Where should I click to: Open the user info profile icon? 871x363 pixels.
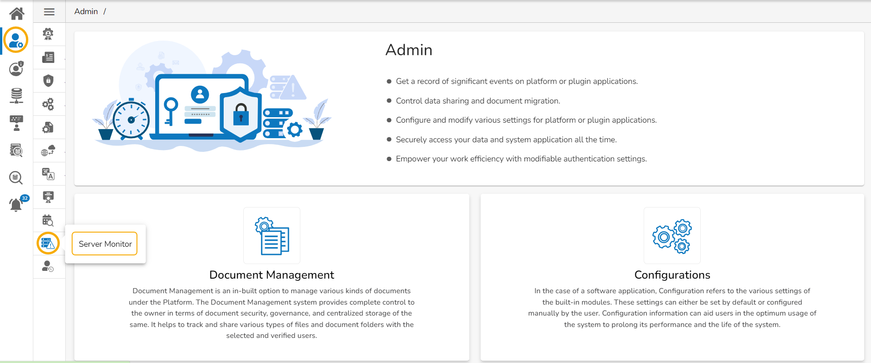tap(16, 68)
